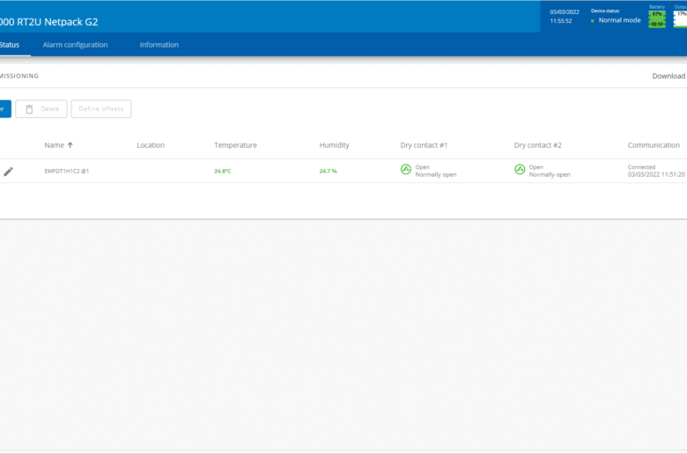
Task: Click the Download link
Action: [x=669, y=76]
